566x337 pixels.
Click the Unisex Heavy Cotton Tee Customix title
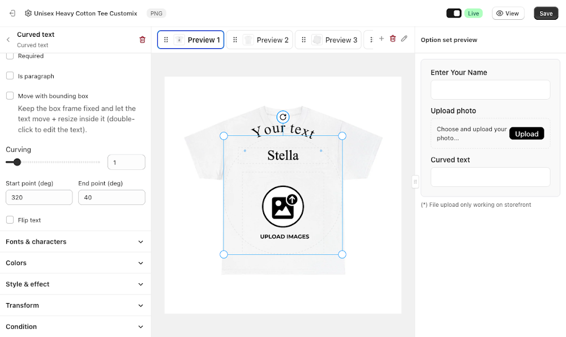pos(85,14)
